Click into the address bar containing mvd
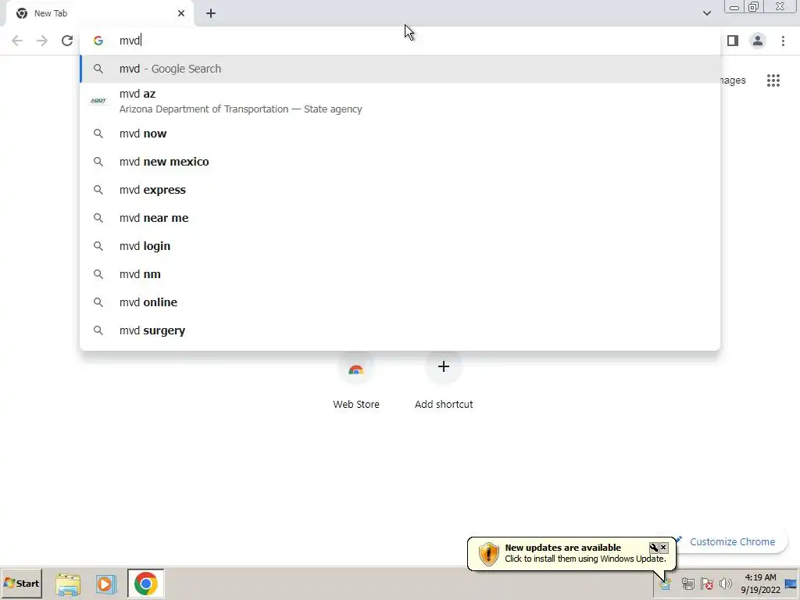This screenshot has width=800, height=600. point(400,41)
